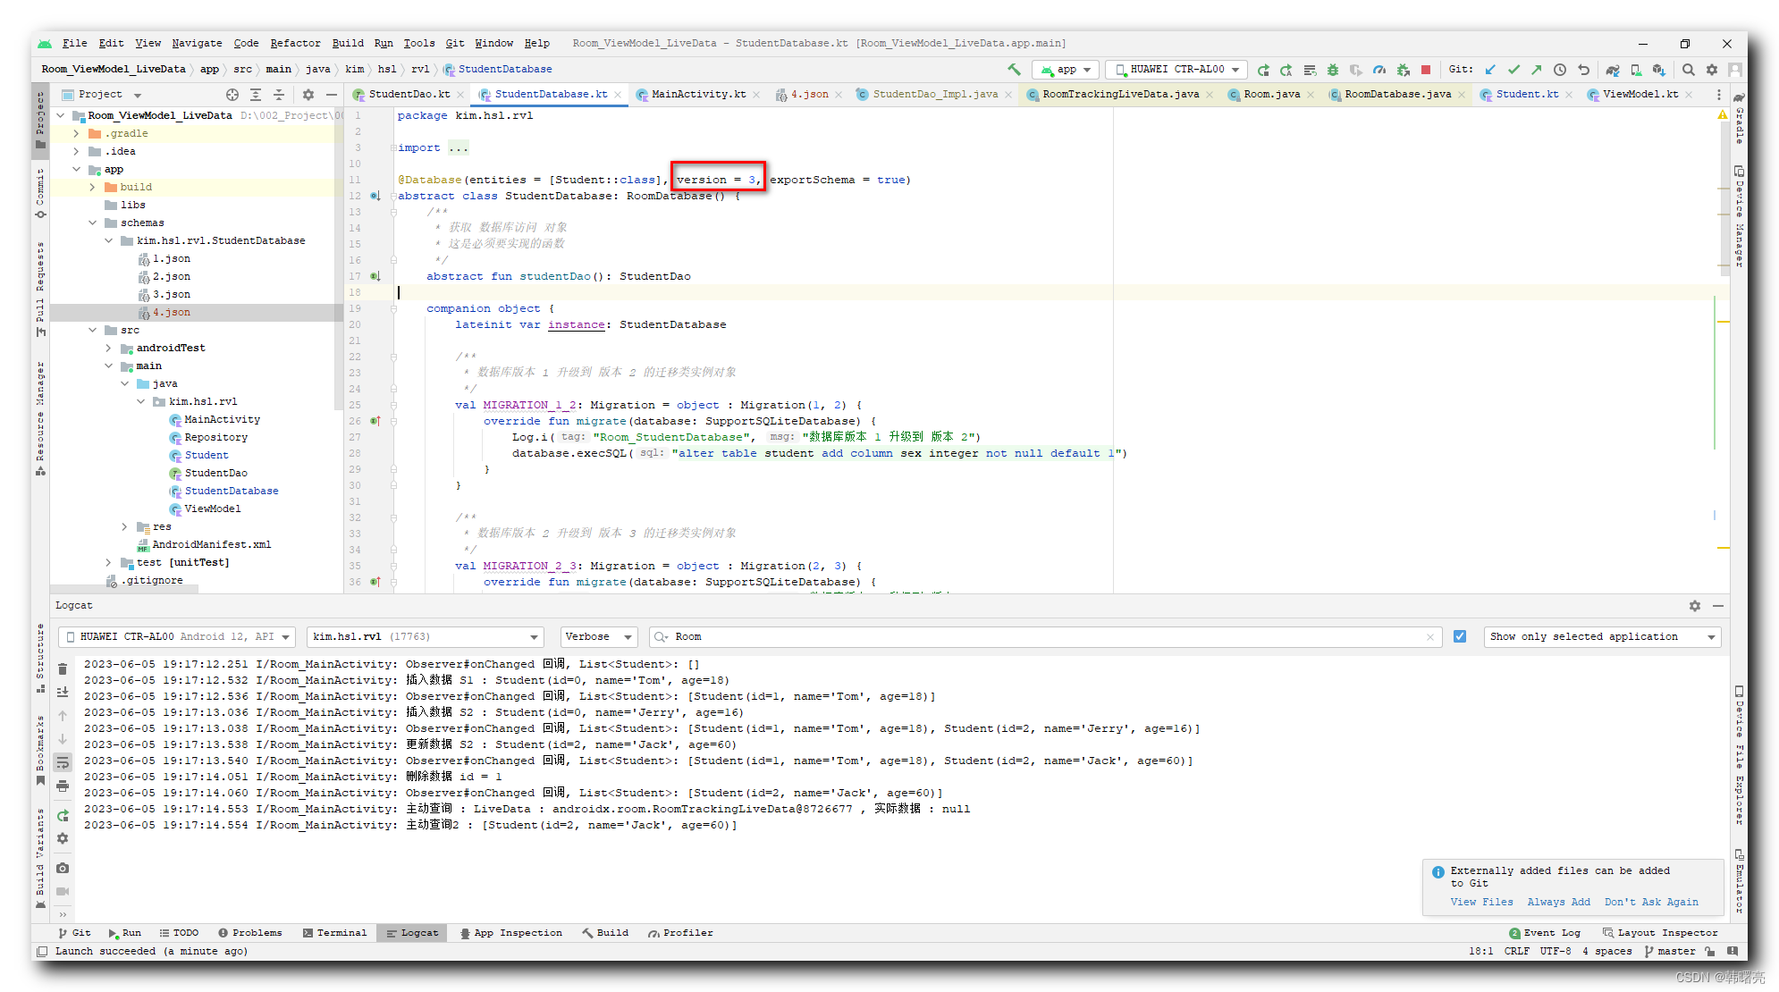This screenshot has height=992, width=1779.
Task: Open the Verbose log level dropdown
Action: pos(598,636)
